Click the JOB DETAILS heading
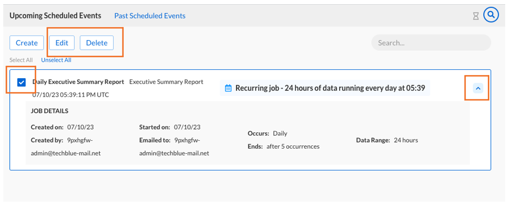 coord(50,111)
